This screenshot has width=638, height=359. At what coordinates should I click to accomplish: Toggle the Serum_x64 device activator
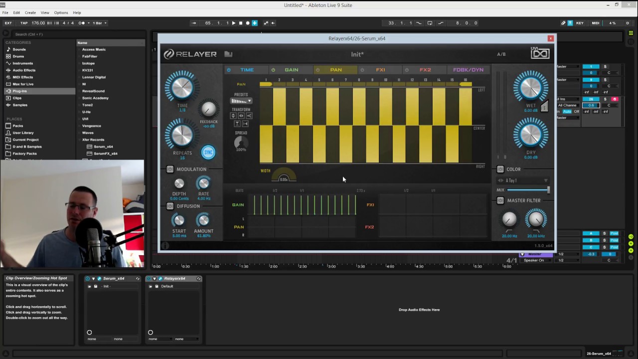pyautogui.click(x=88, y=279)
